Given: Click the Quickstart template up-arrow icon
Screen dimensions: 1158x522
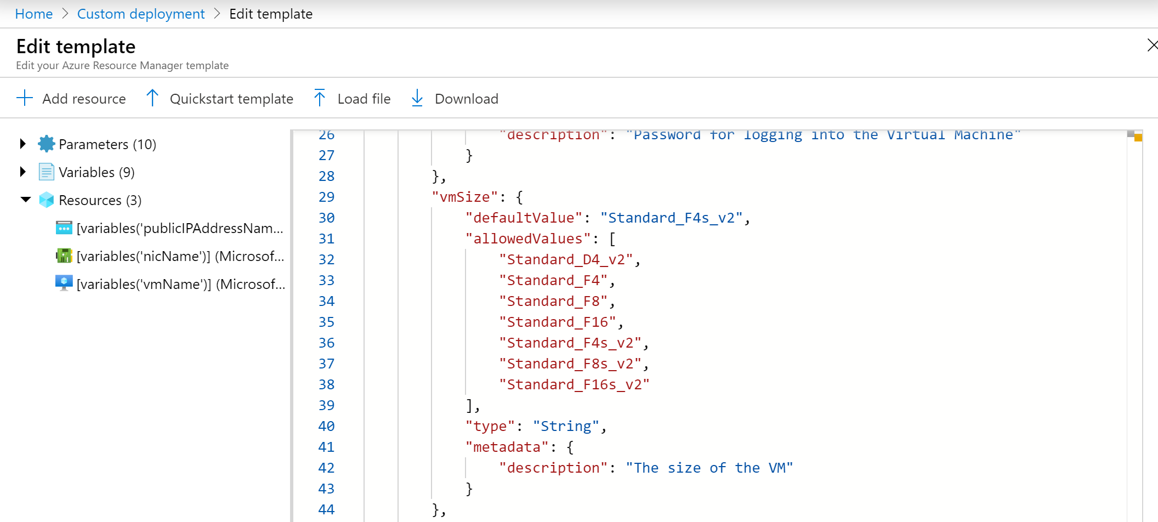Looking at the screenshot, I should [x=152, y=99].
